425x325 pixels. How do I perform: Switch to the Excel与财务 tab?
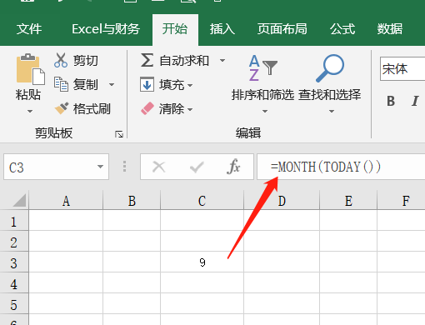pos(106,29)
